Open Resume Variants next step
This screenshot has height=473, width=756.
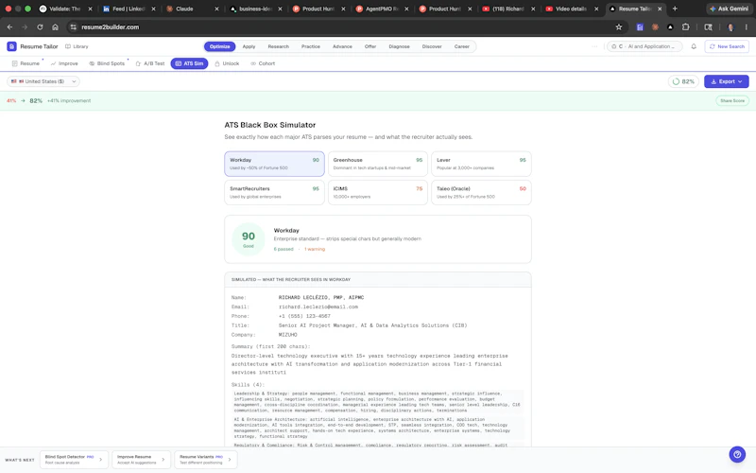pos(205,460)
